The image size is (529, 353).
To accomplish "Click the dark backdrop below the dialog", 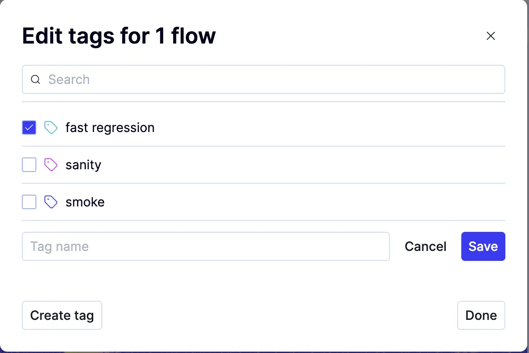I will click(264, 351).
